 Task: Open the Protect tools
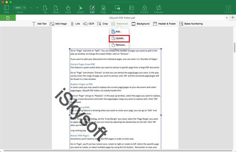coord(144,9)
